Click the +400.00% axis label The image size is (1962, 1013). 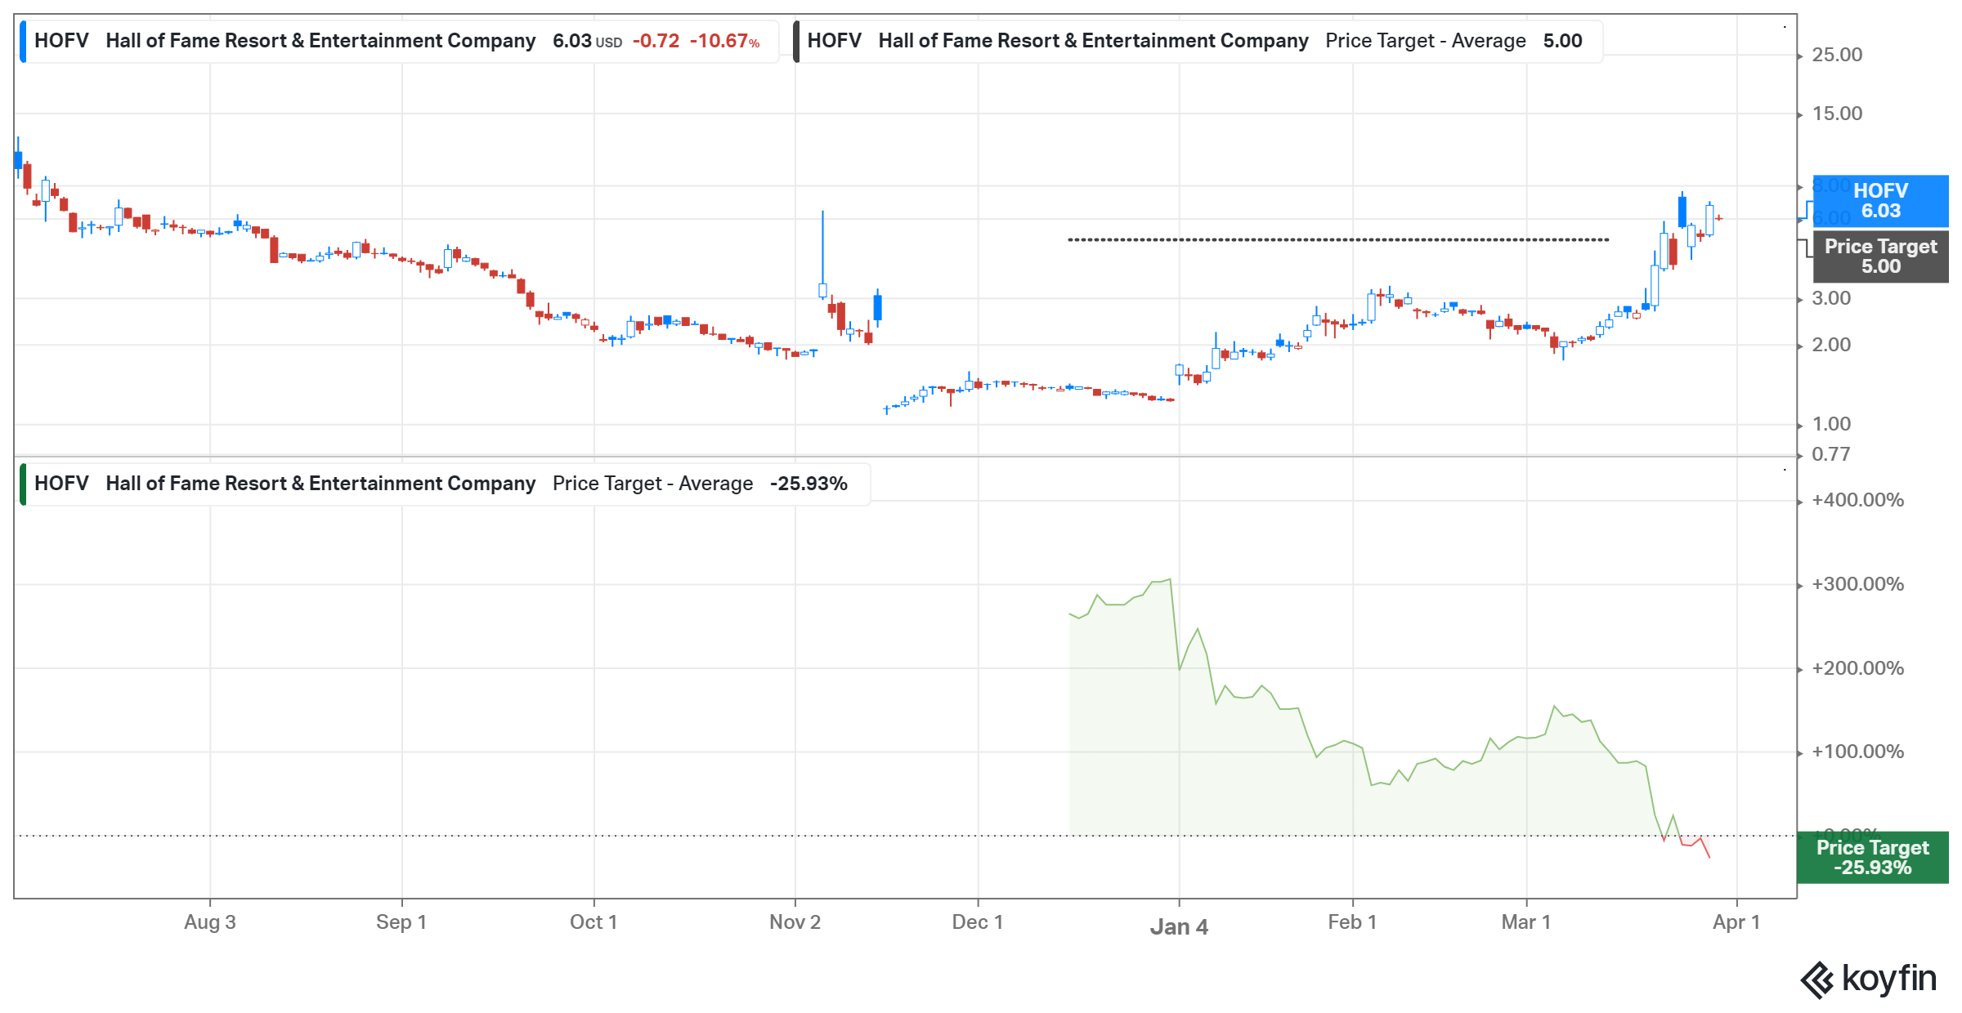coord(1858,500)
